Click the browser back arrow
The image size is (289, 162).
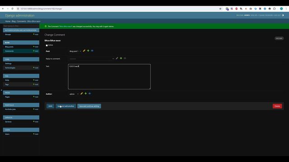coord(3,9)
